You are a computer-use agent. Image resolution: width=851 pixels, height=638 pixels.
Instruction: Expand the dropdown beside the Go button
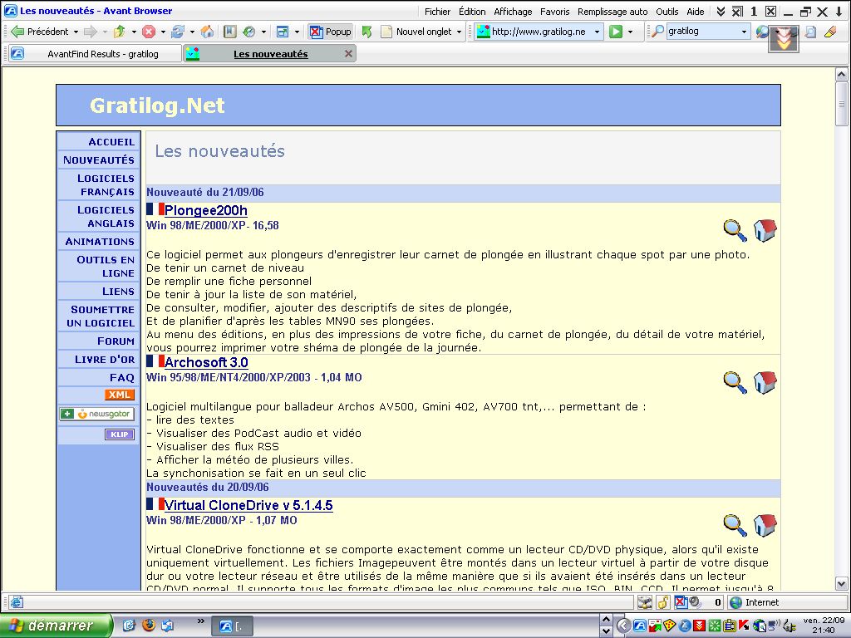[630, 32]
